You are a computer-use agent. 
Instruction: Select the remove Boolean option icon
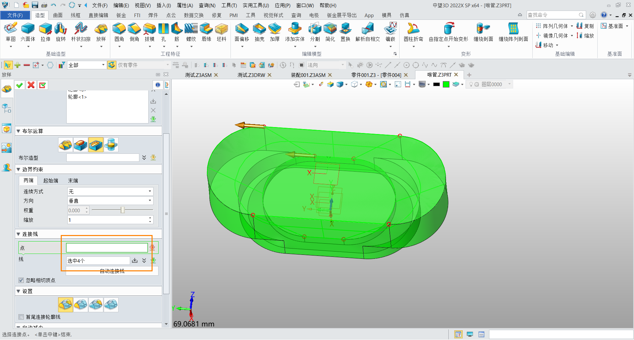pos(96,145)
